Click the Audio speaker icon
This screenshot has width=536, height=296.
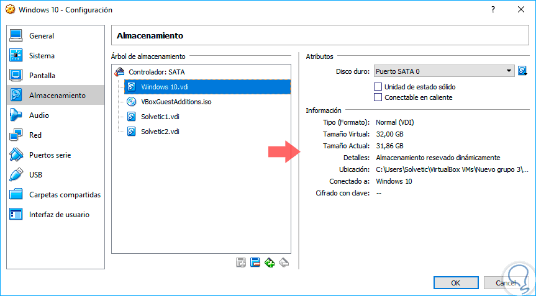(16, 115)
